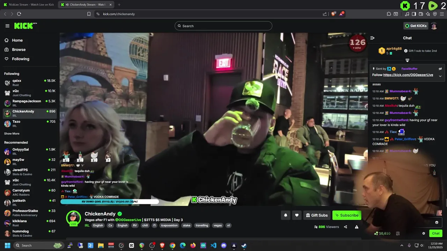Open Leo AI sparkle icon

428,14
